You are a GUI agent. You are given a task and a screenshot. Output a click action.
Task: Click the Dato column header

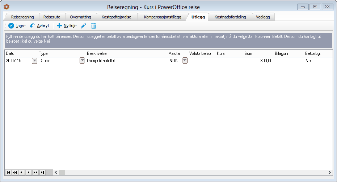coord(10,53)
